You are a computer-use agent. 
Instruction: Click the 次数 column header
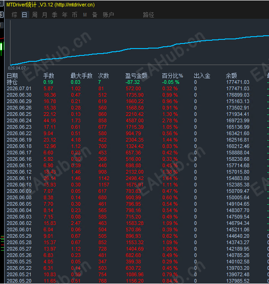(x=104, y=76)
